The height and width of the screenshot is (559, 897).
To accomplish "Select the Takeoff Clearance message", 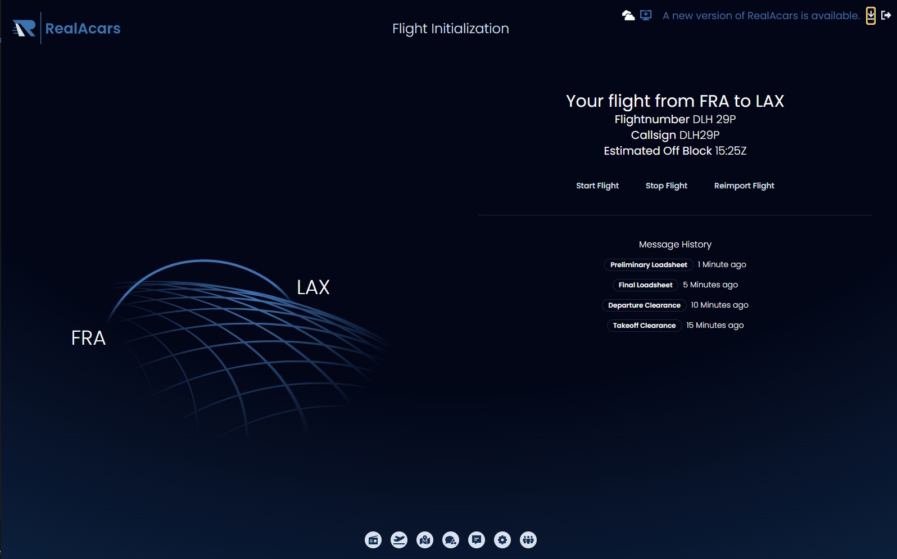I will click(x=644, y=326).
